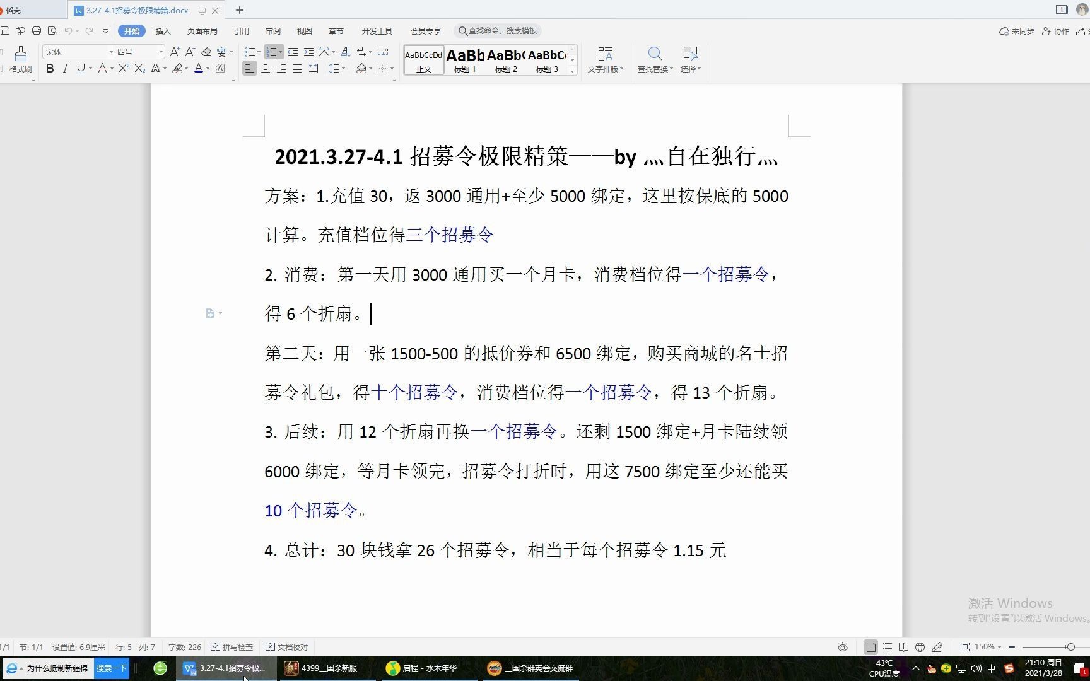
Task: Apply 标题 2 heading style
Action: (x=506, y=61)
